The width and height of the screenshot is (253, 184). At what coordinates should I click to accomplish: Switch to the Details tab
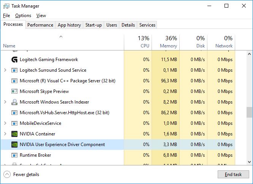[x=128, y=25]
